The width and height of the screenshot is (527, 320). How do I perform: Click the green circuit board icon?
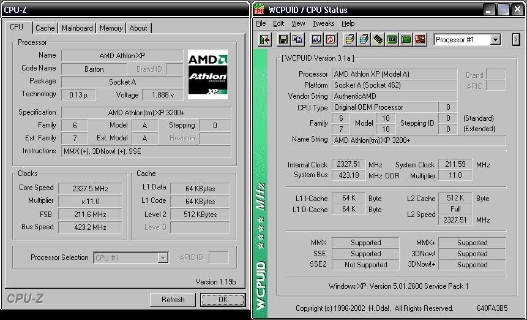[x=406, y=40]
